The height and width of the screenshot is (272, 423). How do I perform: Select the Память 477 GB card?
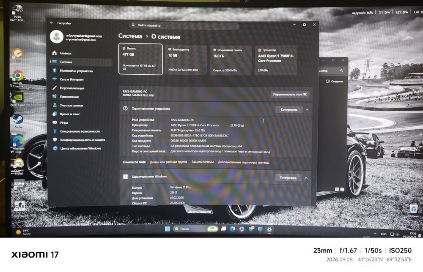click(140, 59)
